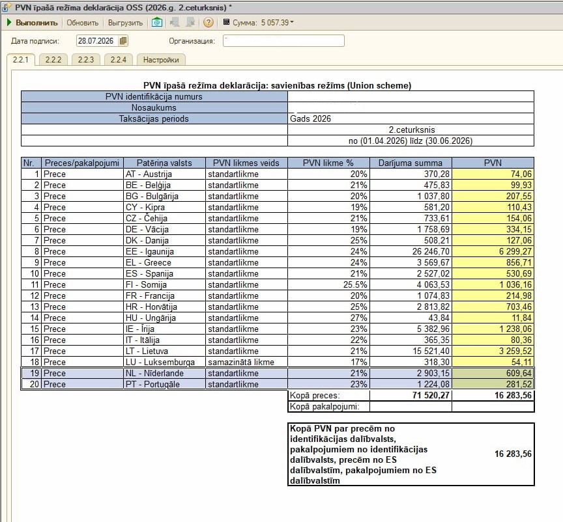Expand the Сумма 5 057.39 dropdown arrow
Image resolution: width=563 pixels, height=522 pixels.
click(292, 22)
